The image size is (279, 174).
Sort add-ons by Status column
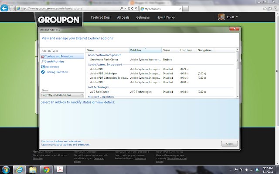(x=170, y=50)
